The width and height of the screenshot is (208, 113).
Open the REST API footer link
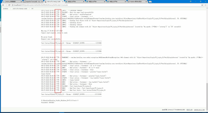pos(190,110)
